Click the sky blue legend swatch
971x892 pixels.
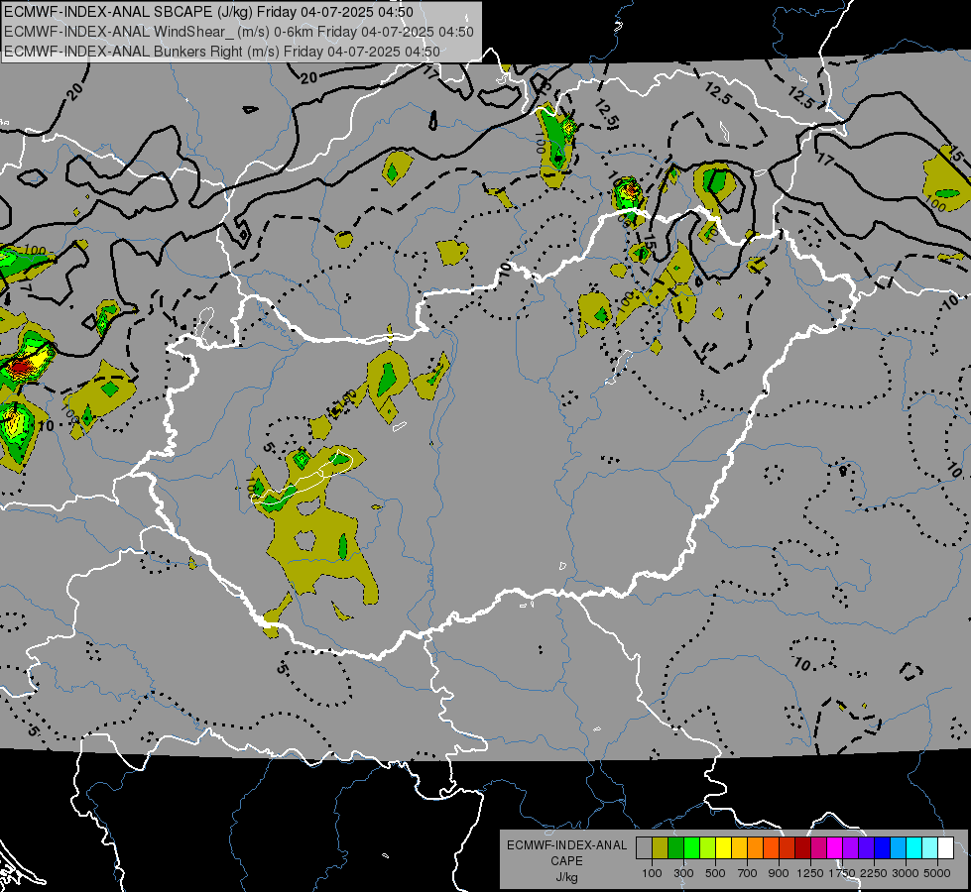point(898,848)
